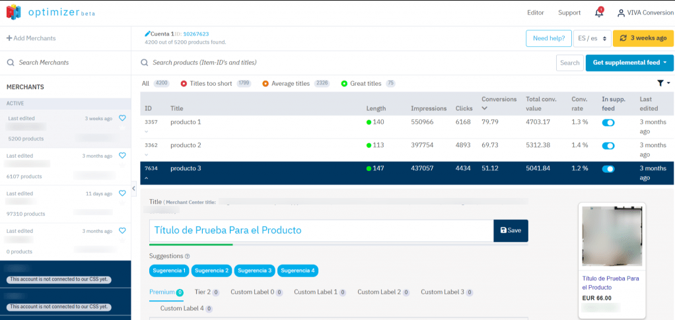Open Get supplemental feed dropdown

point(630,63)
